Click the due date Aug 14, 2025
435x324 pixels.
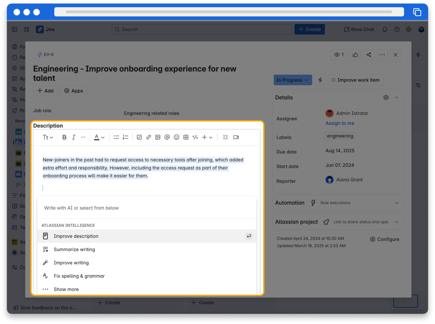[340, 151]
